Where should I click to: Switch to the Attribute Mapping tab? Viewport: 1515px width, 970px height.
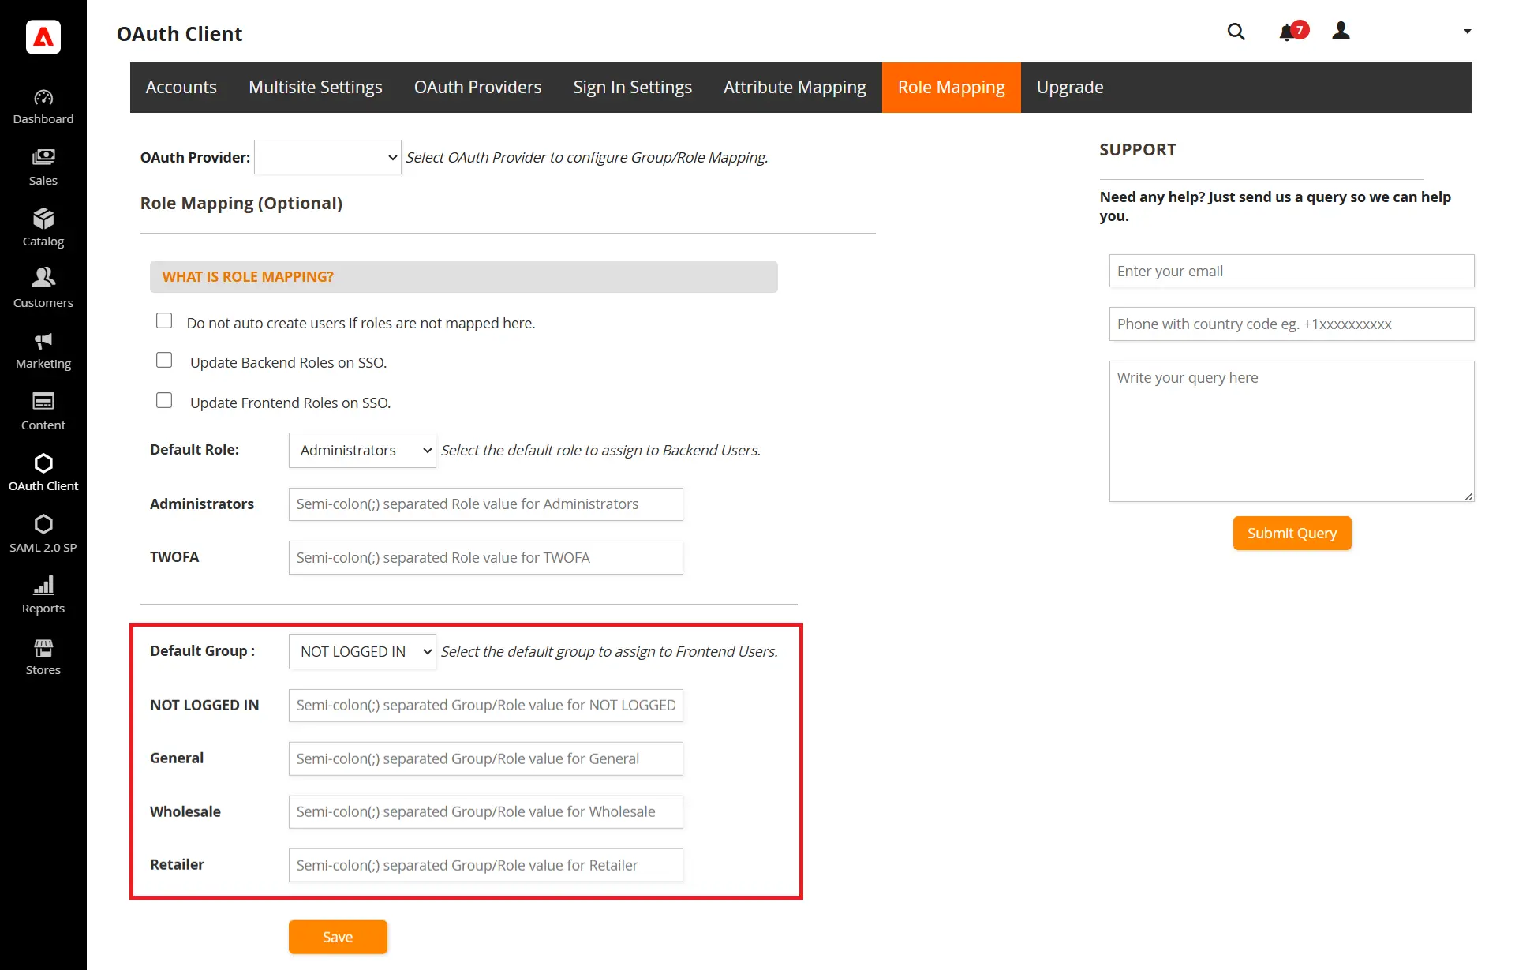click(795, 87)
